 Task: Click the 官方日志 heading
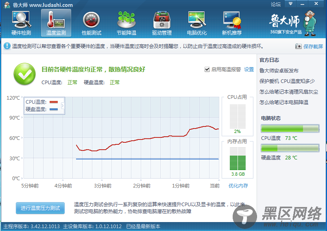click(x=269, y=60)
